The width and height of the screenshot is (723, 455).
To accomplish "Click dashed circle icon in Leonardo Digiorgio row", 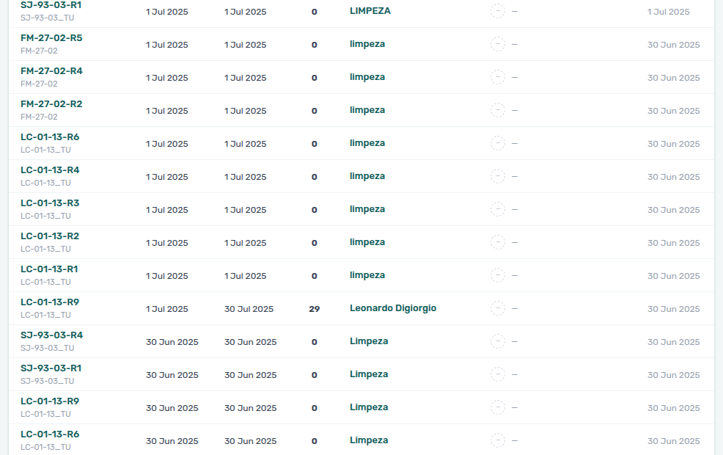I will pyautogui.click(x=498, y=308).
